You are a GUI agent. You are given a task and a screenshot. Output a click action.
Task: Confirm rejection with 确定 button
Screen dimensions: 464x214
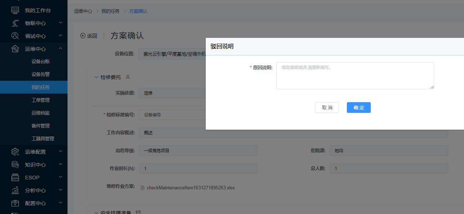pos(359,108)
